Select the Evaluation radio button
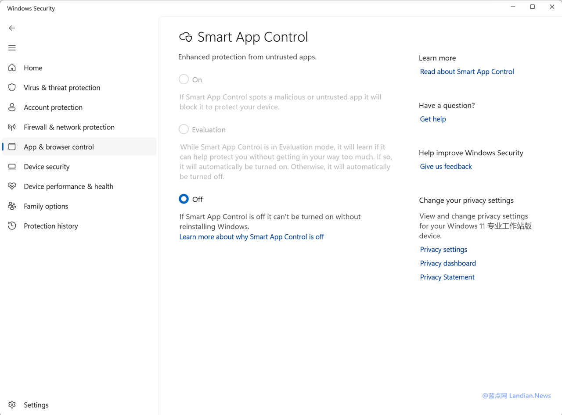Viewport: 562px width, 415px height. pyautogui.click(x=184, y=129)
